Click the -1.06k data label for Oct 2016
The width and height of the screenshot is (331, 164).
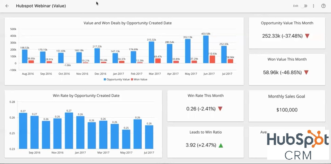[x=67, y=65]
